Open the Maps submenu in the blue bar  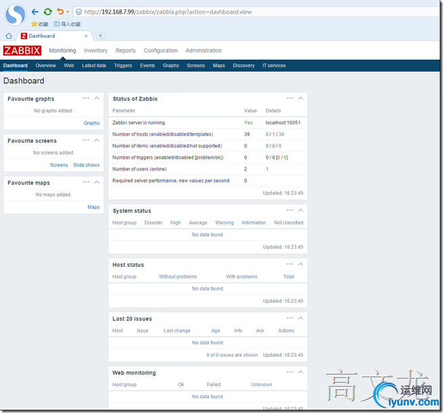click(218, 66)
